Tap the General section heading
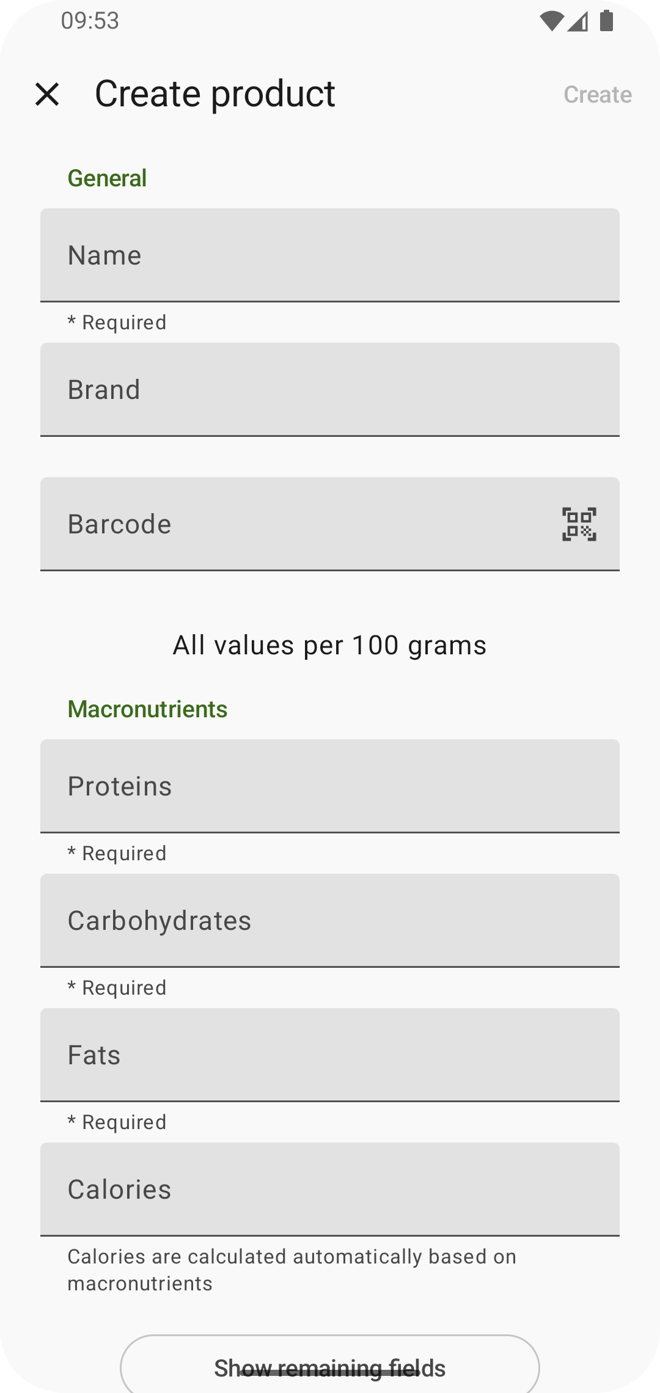The height and width of the screenshot is (1393, 660). tap(107, 178)
